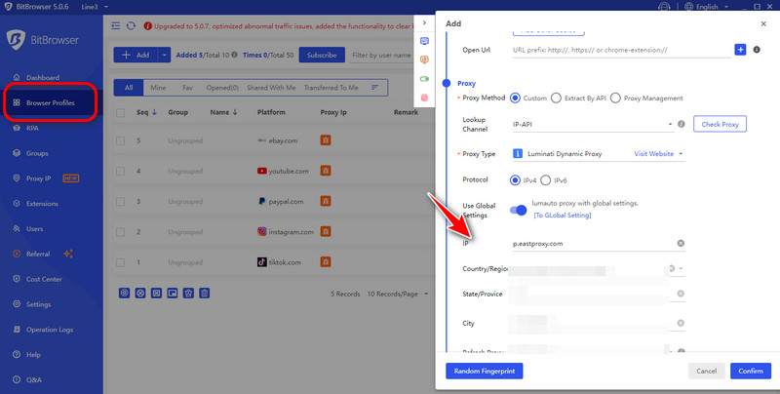Select the Custom proxy method

[x=516, y=98]
